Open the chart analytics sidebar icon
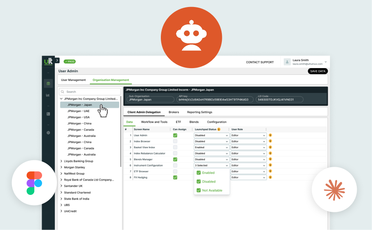The height and width of the screenshot is (230, 372). click(48, 95)
